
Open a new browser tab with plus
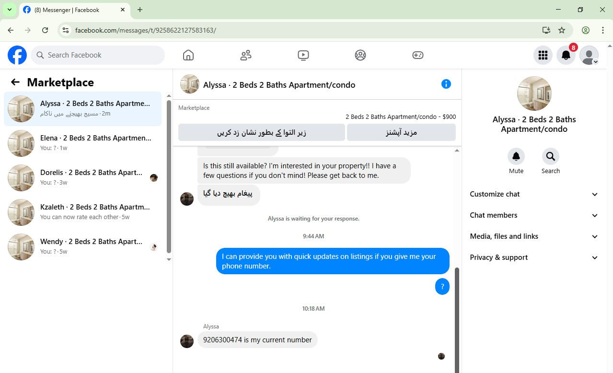click(x=140, y=10)
